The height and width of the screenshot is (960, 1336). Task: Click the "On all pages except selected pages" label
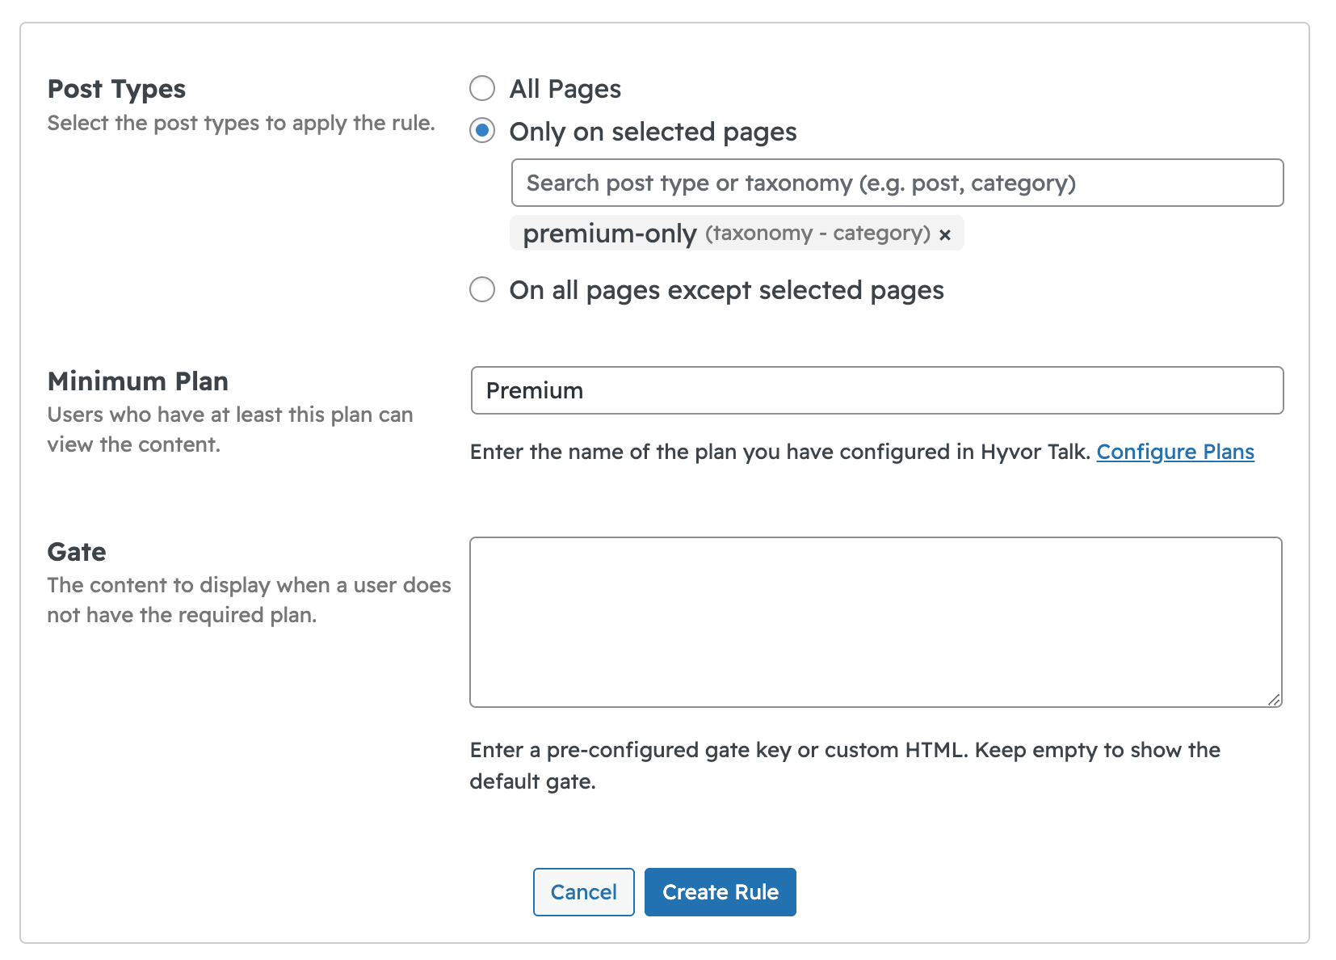tap(726, 290)
